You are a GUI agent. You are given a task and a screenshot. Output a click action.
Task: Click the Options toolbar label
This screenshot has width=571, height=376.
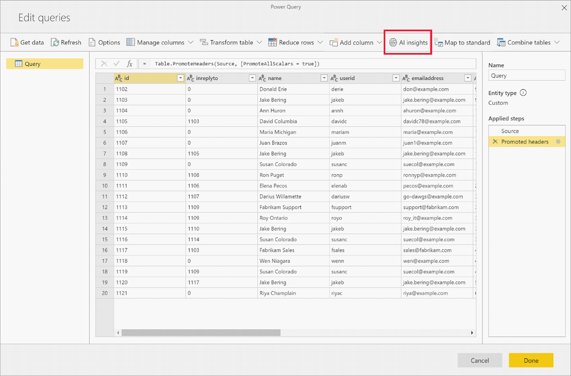[109, 42]
